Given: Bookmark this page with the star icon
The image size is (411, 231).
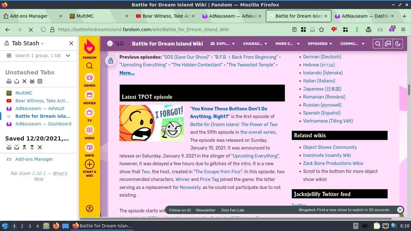Looking at the screenshot, I should coord(321,30).
